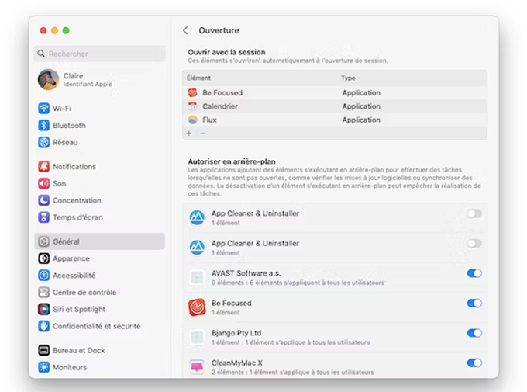Click the Rechercher search field
The image size is (527, 392).
[x=101, y=54]
